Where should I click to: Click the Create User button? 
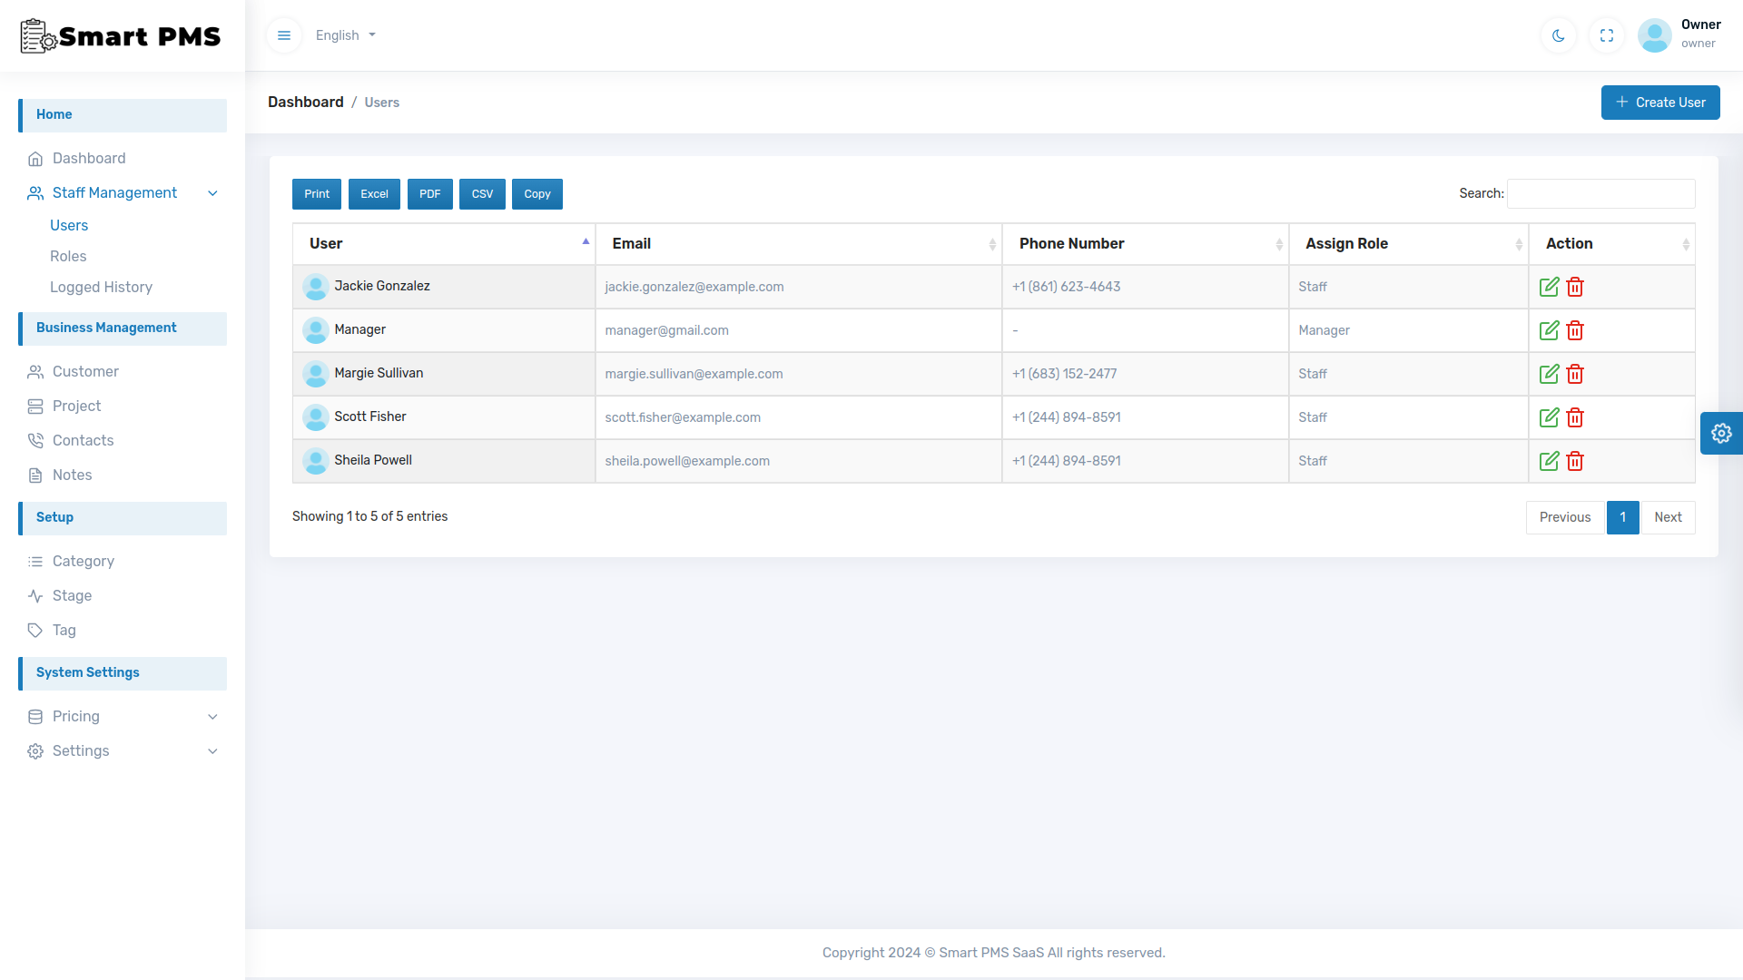pyautogui.click(x=1660, y=102)
